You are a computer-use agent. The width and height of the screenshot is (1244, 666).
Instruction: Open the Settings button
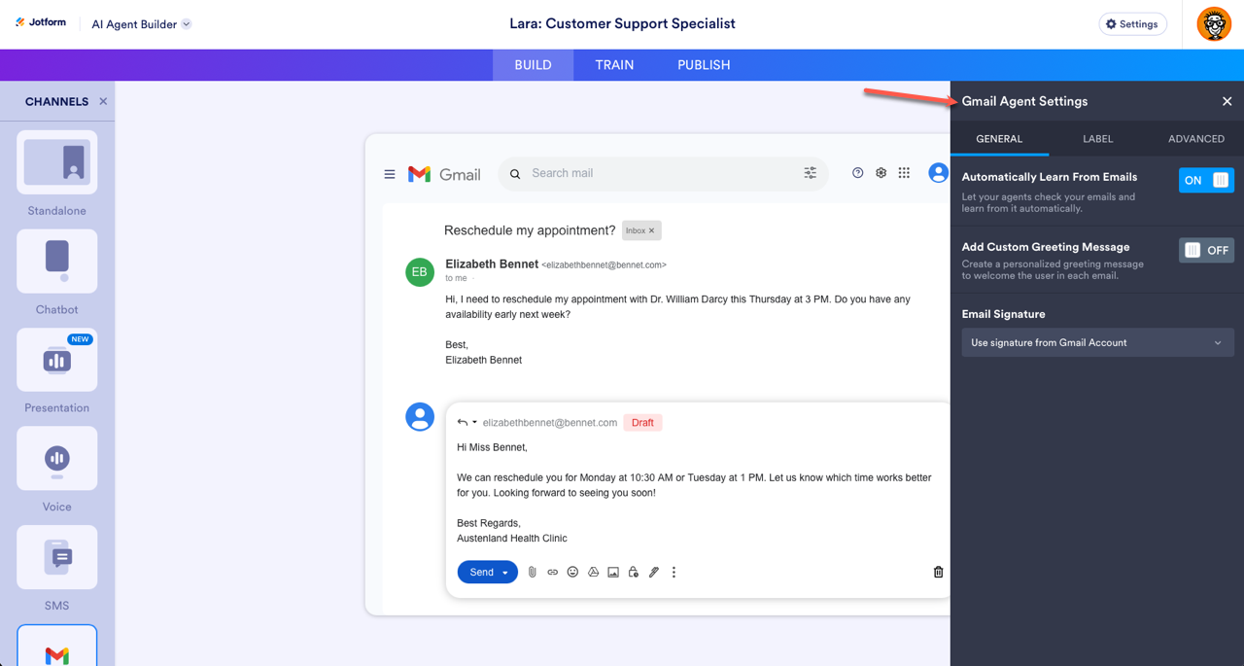pos(1132,24)
